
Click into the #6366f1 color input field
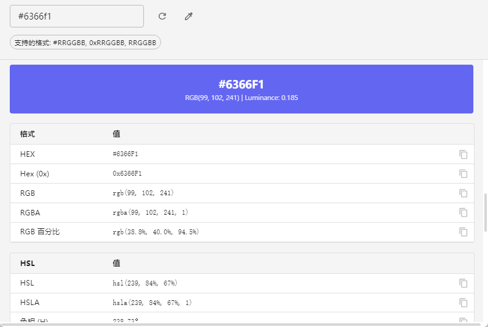tap(76, 16)
